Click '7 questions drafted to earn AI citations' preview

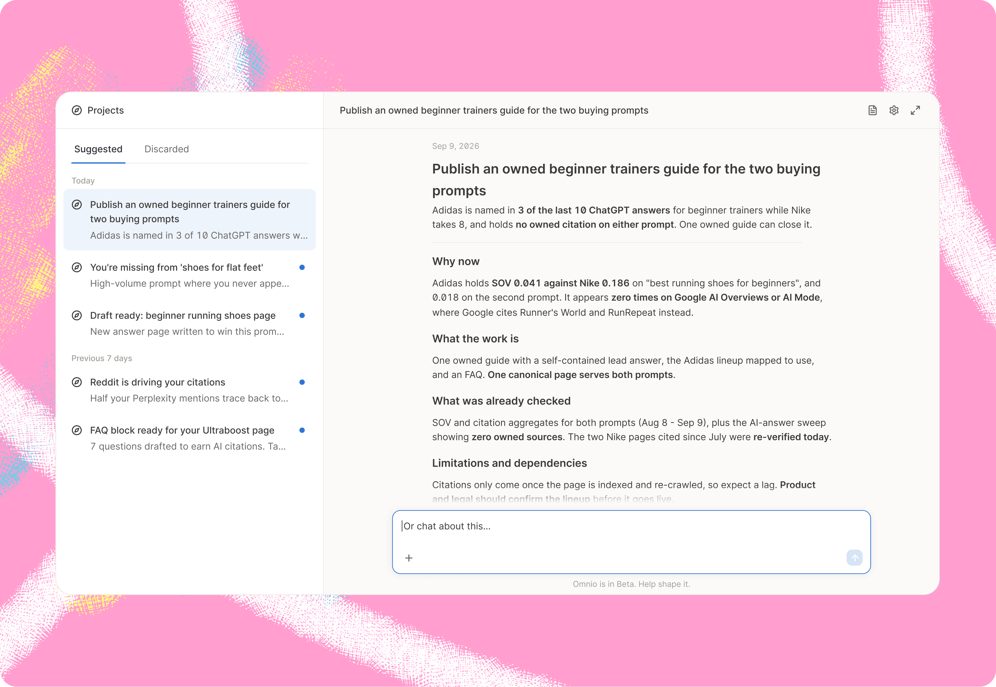(x=188, y=446)
